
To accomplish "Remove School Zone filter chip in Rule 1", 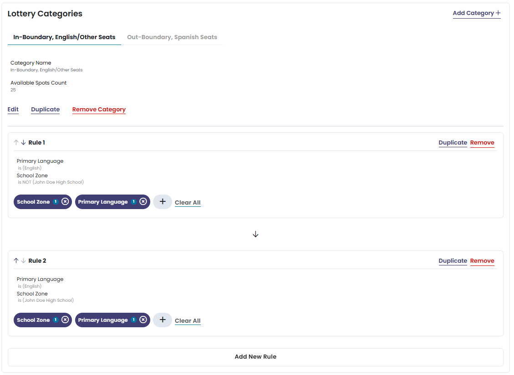I will (65, 202).
